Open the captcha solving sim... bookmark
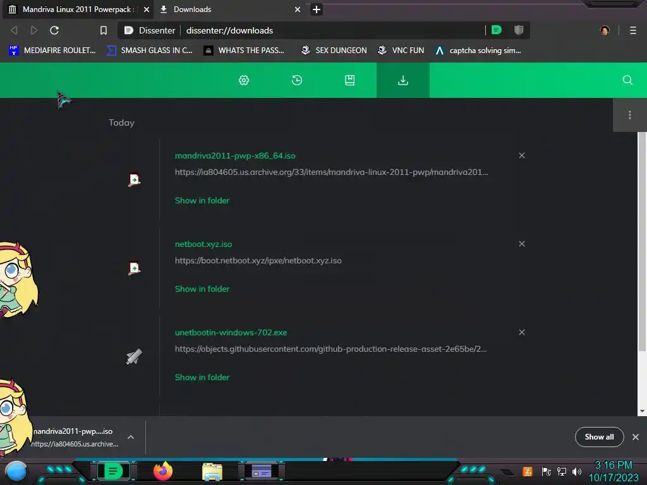 [478, 51]
